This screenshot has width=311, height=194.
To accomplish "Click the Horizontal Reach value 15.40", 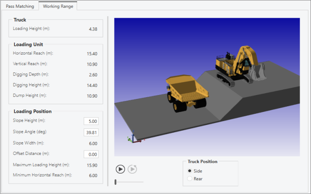I will pyautogui.click(x=92, y=54).
